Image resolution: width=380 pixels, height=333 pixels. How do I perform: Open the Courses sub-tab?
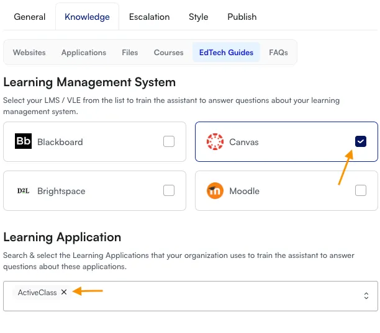coord(169,53)
